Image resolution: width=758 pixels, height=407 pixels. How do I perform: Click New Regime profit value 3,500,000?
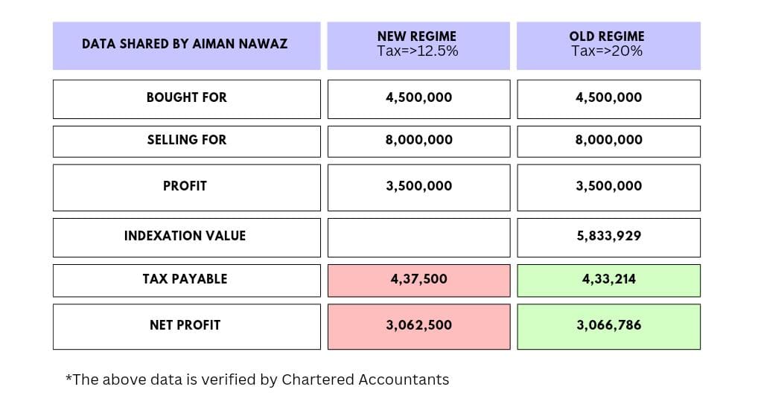418,186
